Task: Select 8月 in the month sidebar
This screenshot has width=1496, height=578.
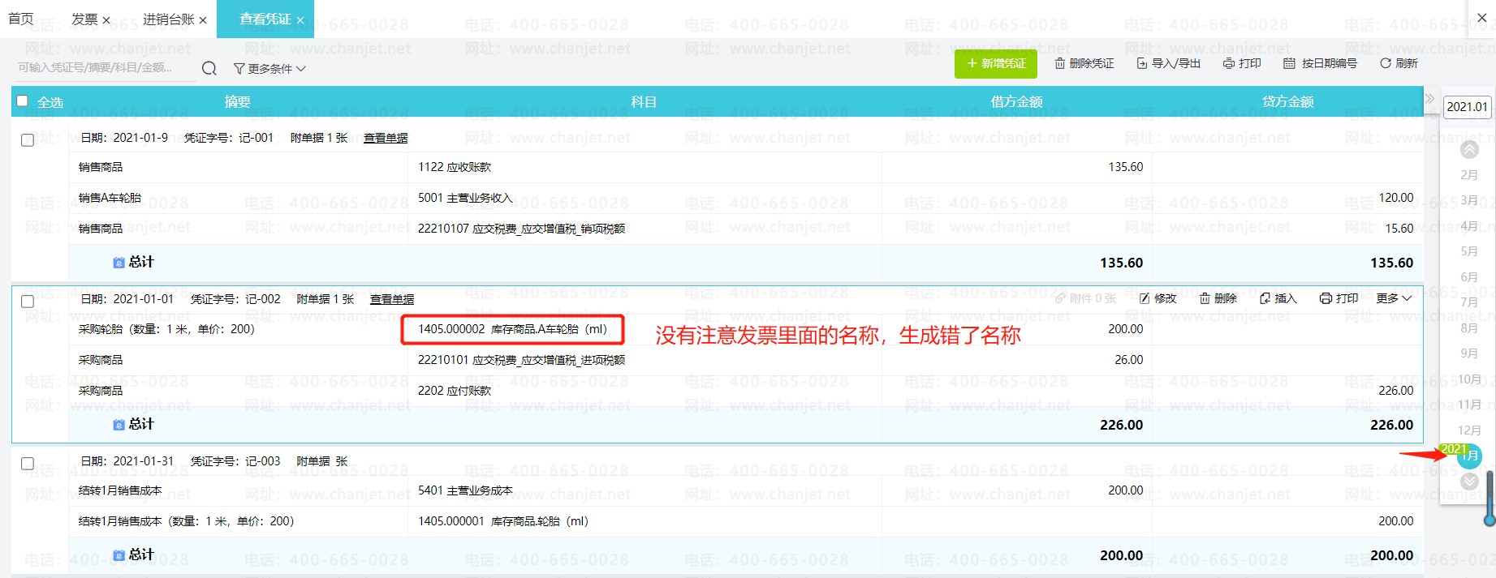Action: coord(1469,328)
